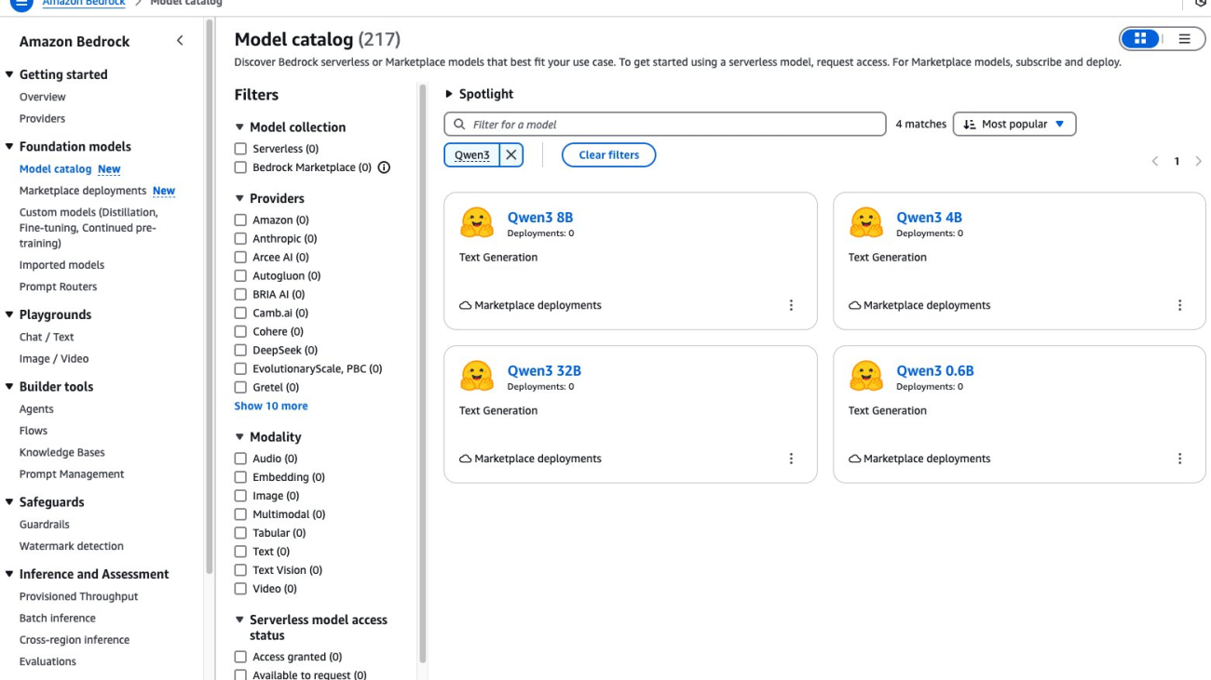Open the Qwen3 0.6B model link
1211x680 pixels.
[x=935, y=371]
